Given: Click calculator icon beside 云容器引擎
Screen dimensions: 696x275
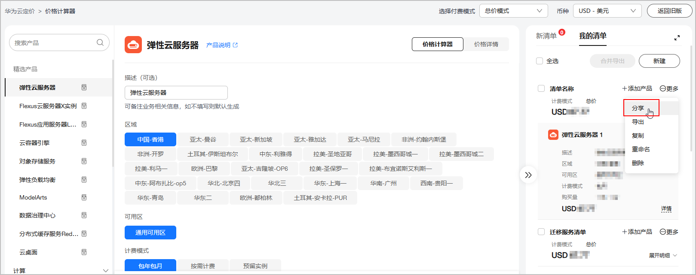Looking at the screenshot, I should (84, 142).
